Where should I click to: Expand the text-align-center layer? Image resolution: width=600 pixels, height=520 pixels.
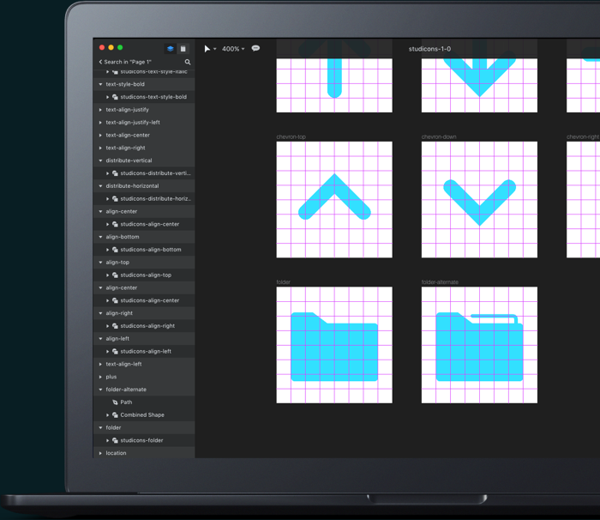[100, 136]
